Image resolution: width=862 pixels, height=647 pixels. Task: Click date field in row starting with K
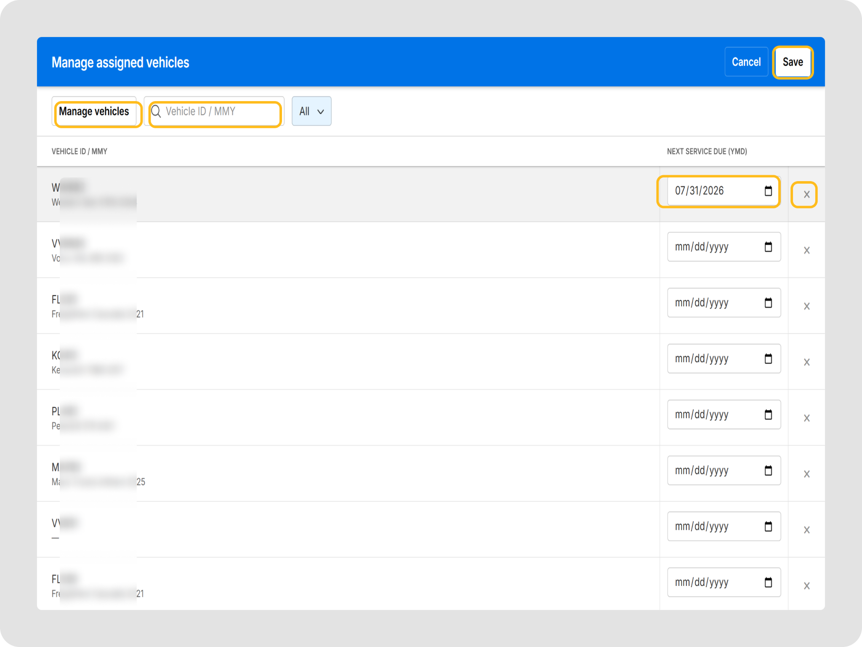pos(724,358)
